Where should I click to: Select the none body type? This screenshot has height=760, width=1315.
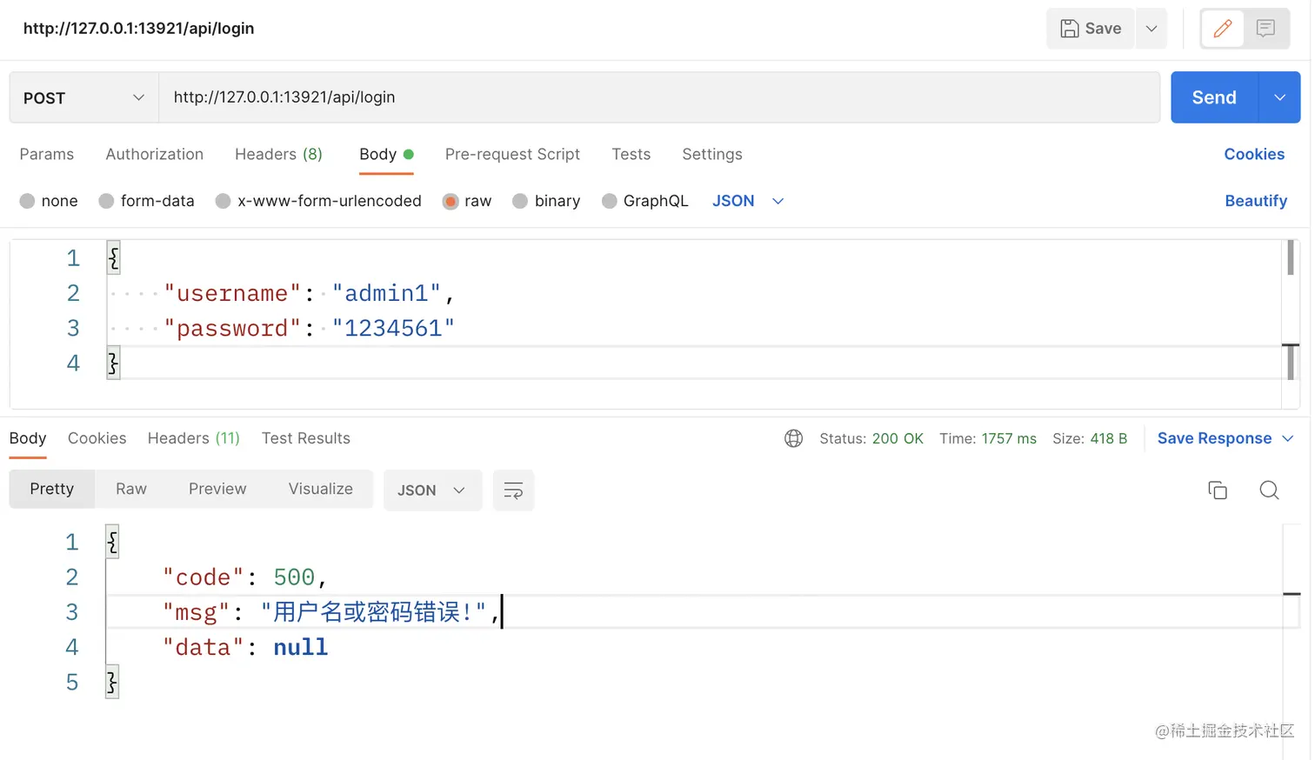coord(49,201)
